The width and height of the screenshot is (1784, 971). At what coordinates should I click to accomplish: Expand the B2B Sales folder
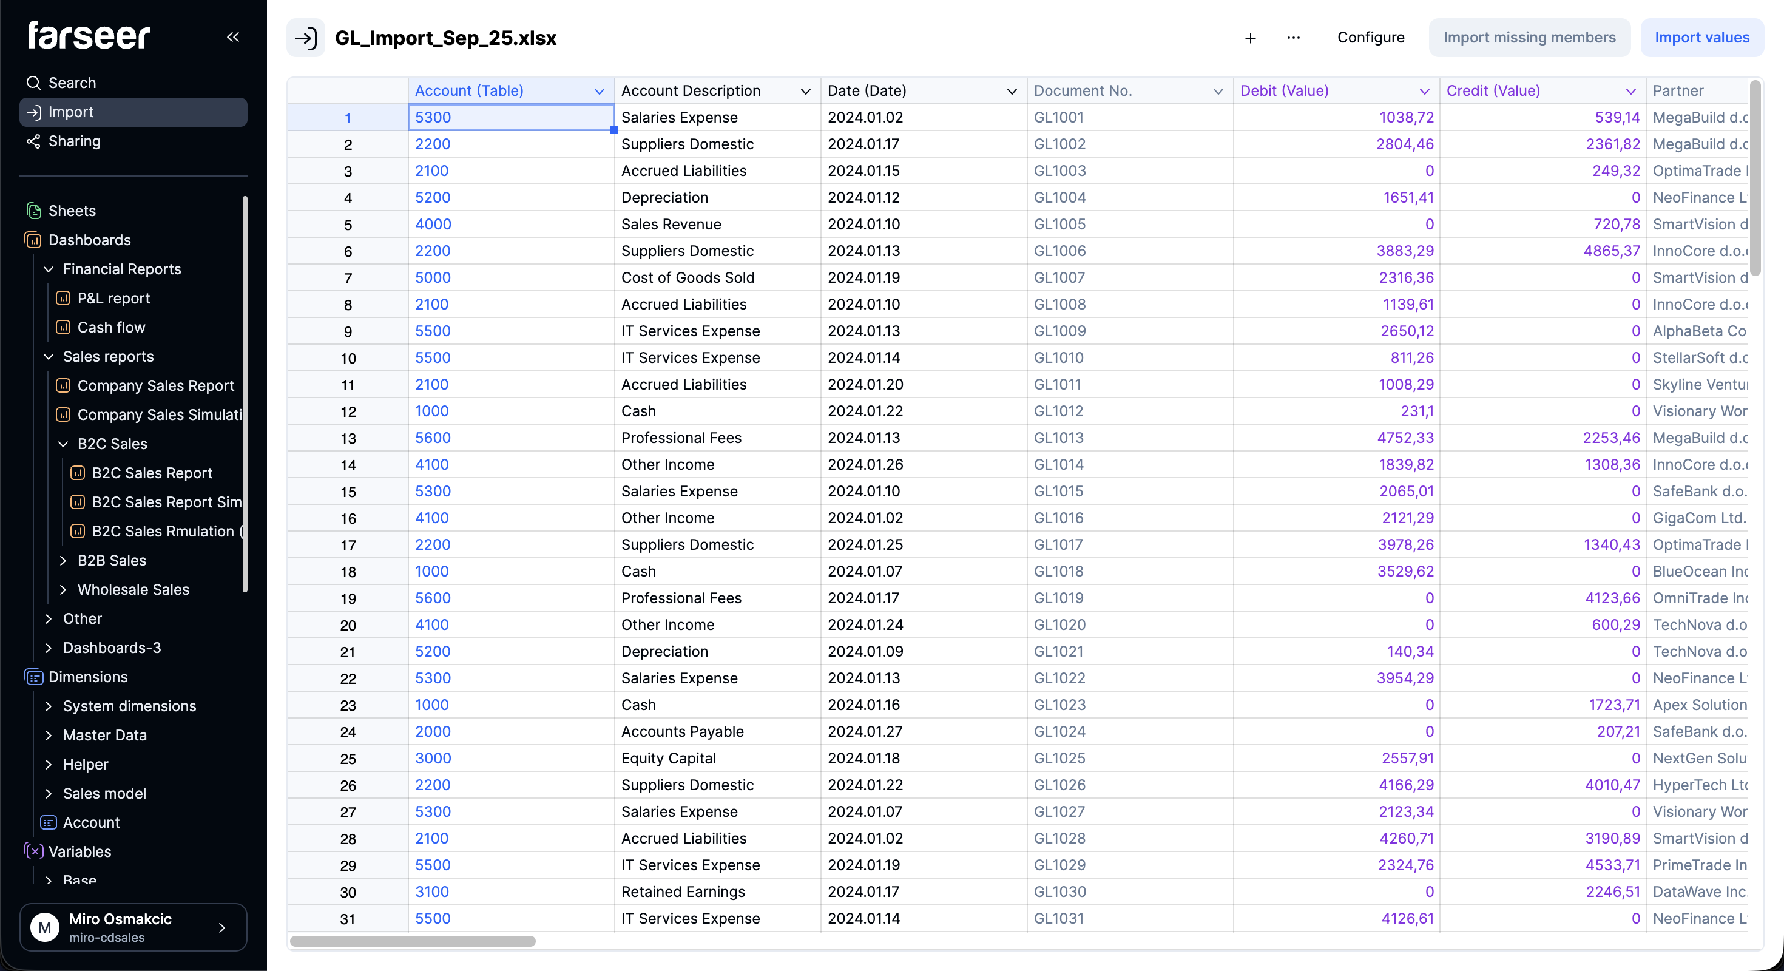pyautogui.click(x=63, y=560)
